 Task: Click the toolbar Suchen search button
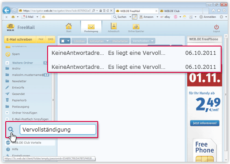click(120, 17)
